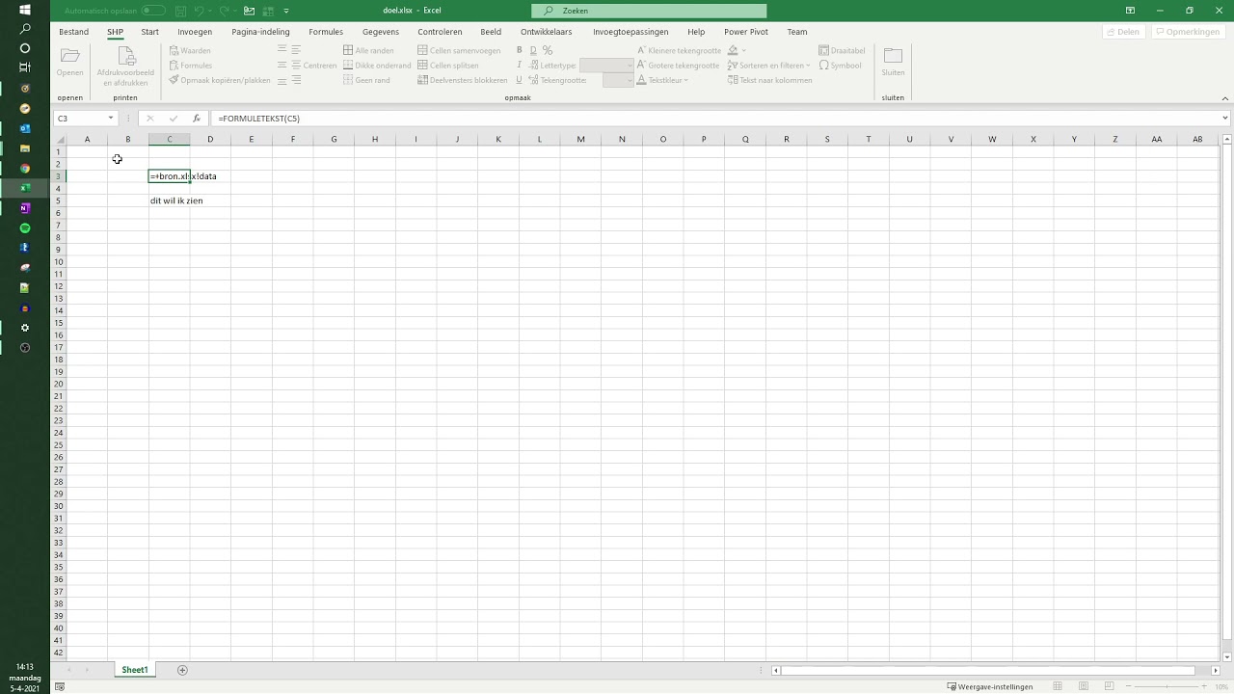Open ribbon display options icon

pos(1129,11)
